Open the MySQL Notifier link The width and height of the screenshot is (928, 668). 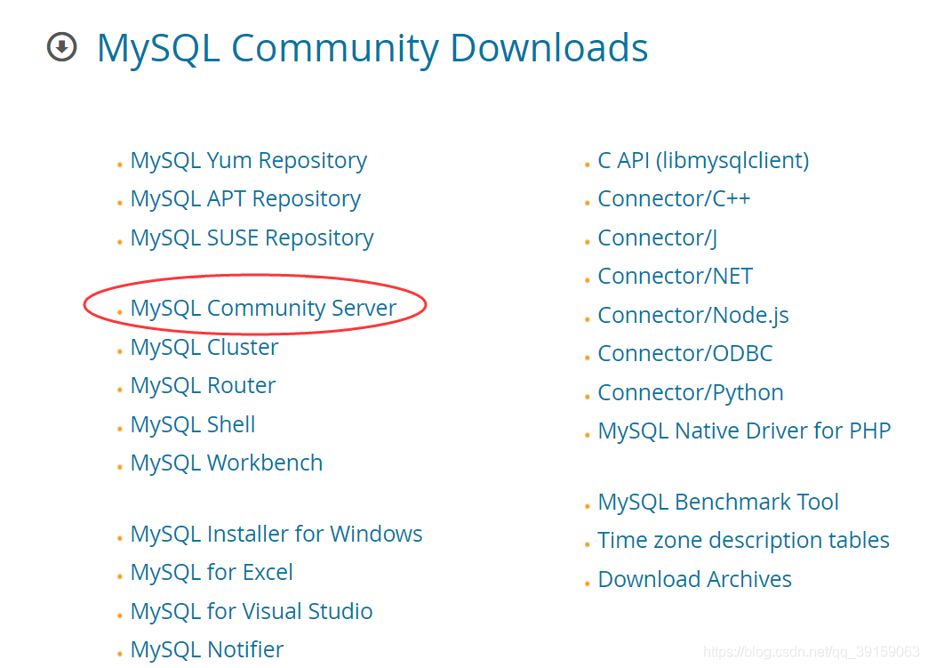click(207, 650)
